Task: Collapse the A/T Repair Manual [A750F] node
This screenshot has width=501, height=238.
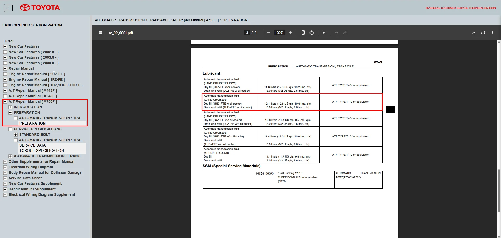Action: click(x=5, y=102)
